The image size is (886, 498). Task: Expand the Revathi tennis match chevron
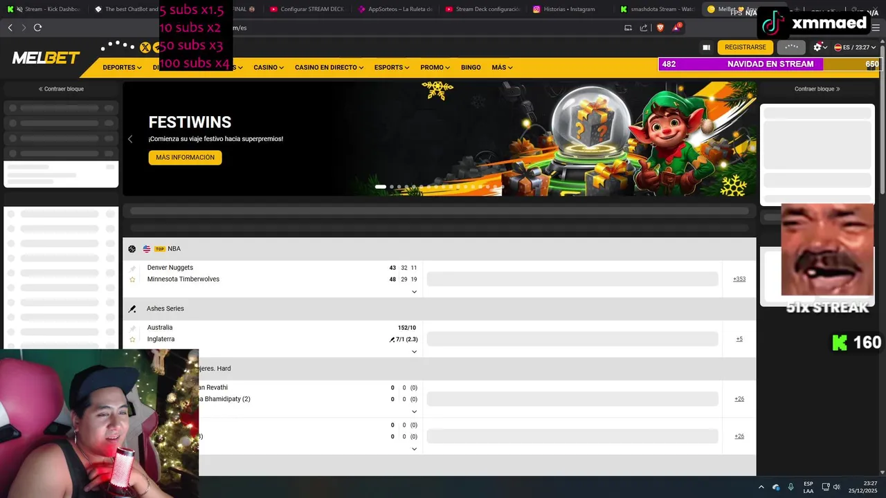click(414, 412)
